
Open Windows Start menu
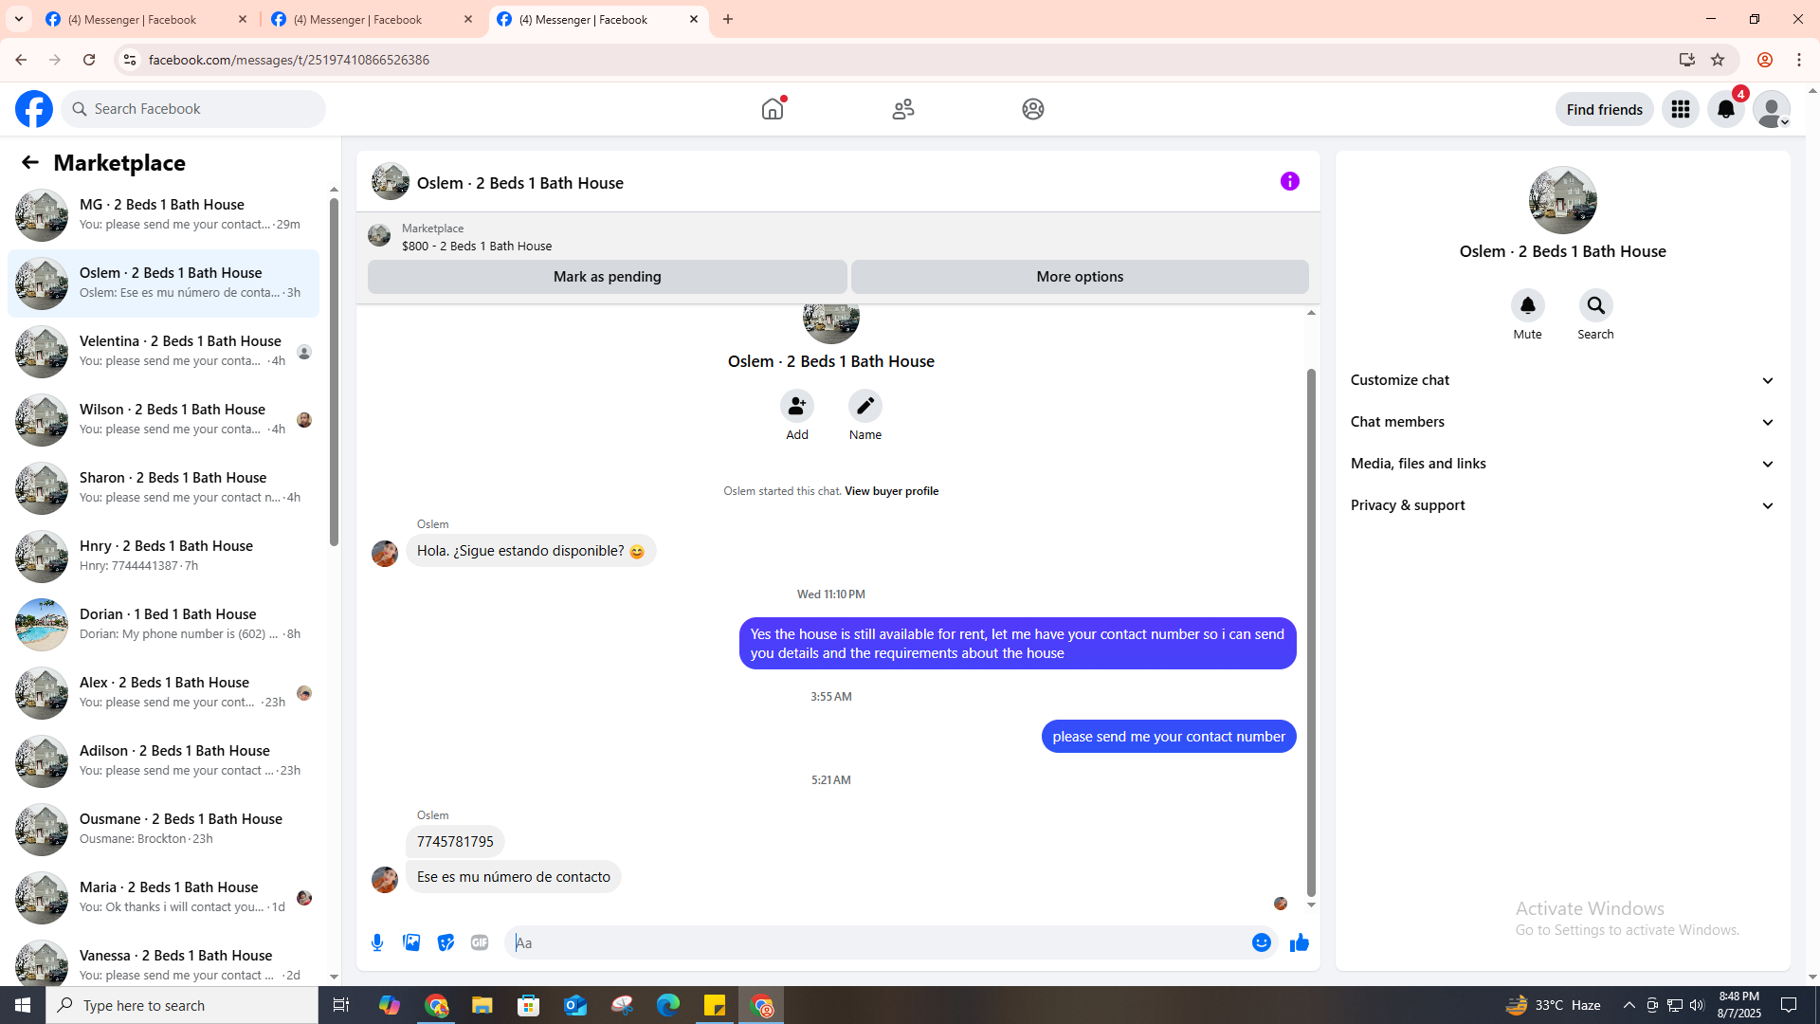(x=23, y=1005)
